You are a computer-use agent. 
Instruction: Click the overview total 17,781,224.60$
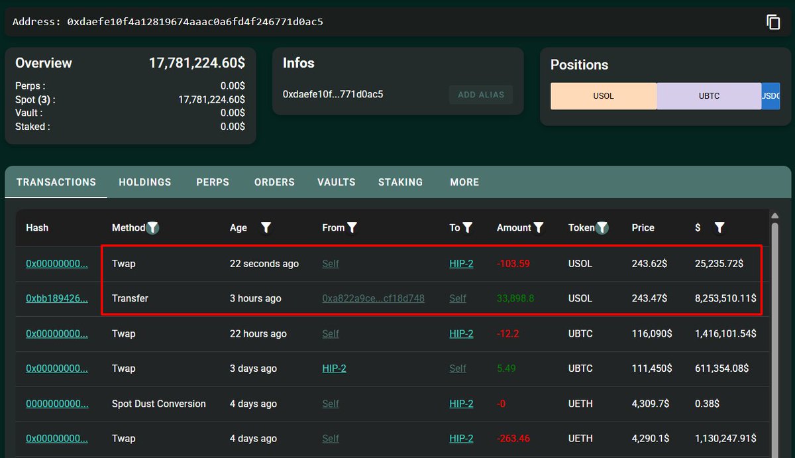197,63
